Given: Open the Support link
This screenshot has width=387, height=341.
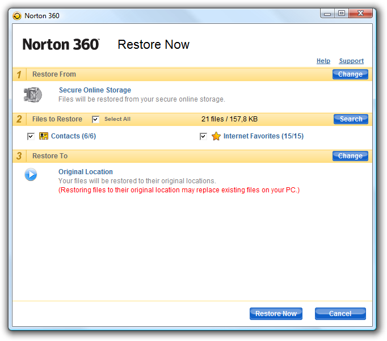Looking at the screenshot, I should [351, 61].
